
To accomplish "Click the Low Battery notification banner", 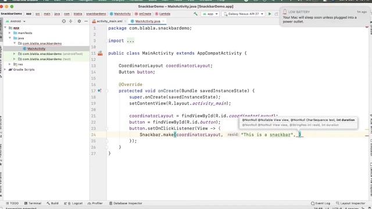I will 325,17.
